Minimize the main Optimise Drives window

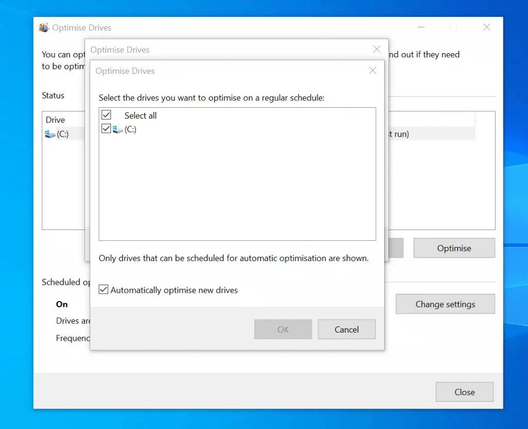pos(421,27)
